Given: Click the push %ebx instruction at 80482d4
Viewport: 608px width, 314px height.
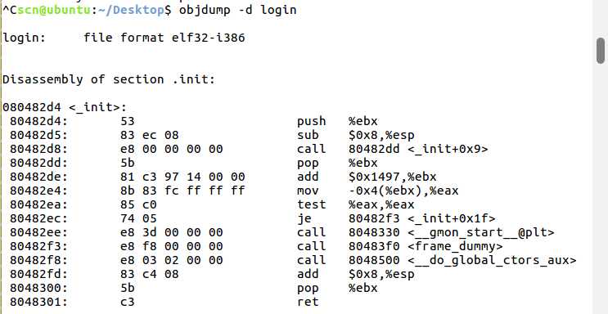Looking at the screenshot, I should [337, 121].
